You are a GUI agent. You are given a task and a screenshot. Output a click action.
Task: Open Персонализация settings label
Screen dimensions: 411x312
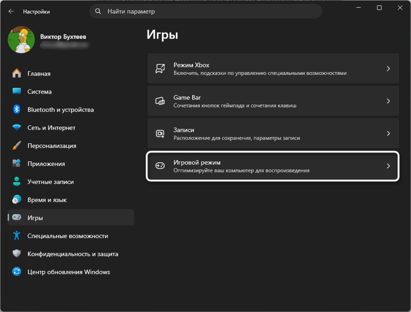coord(52,146)
